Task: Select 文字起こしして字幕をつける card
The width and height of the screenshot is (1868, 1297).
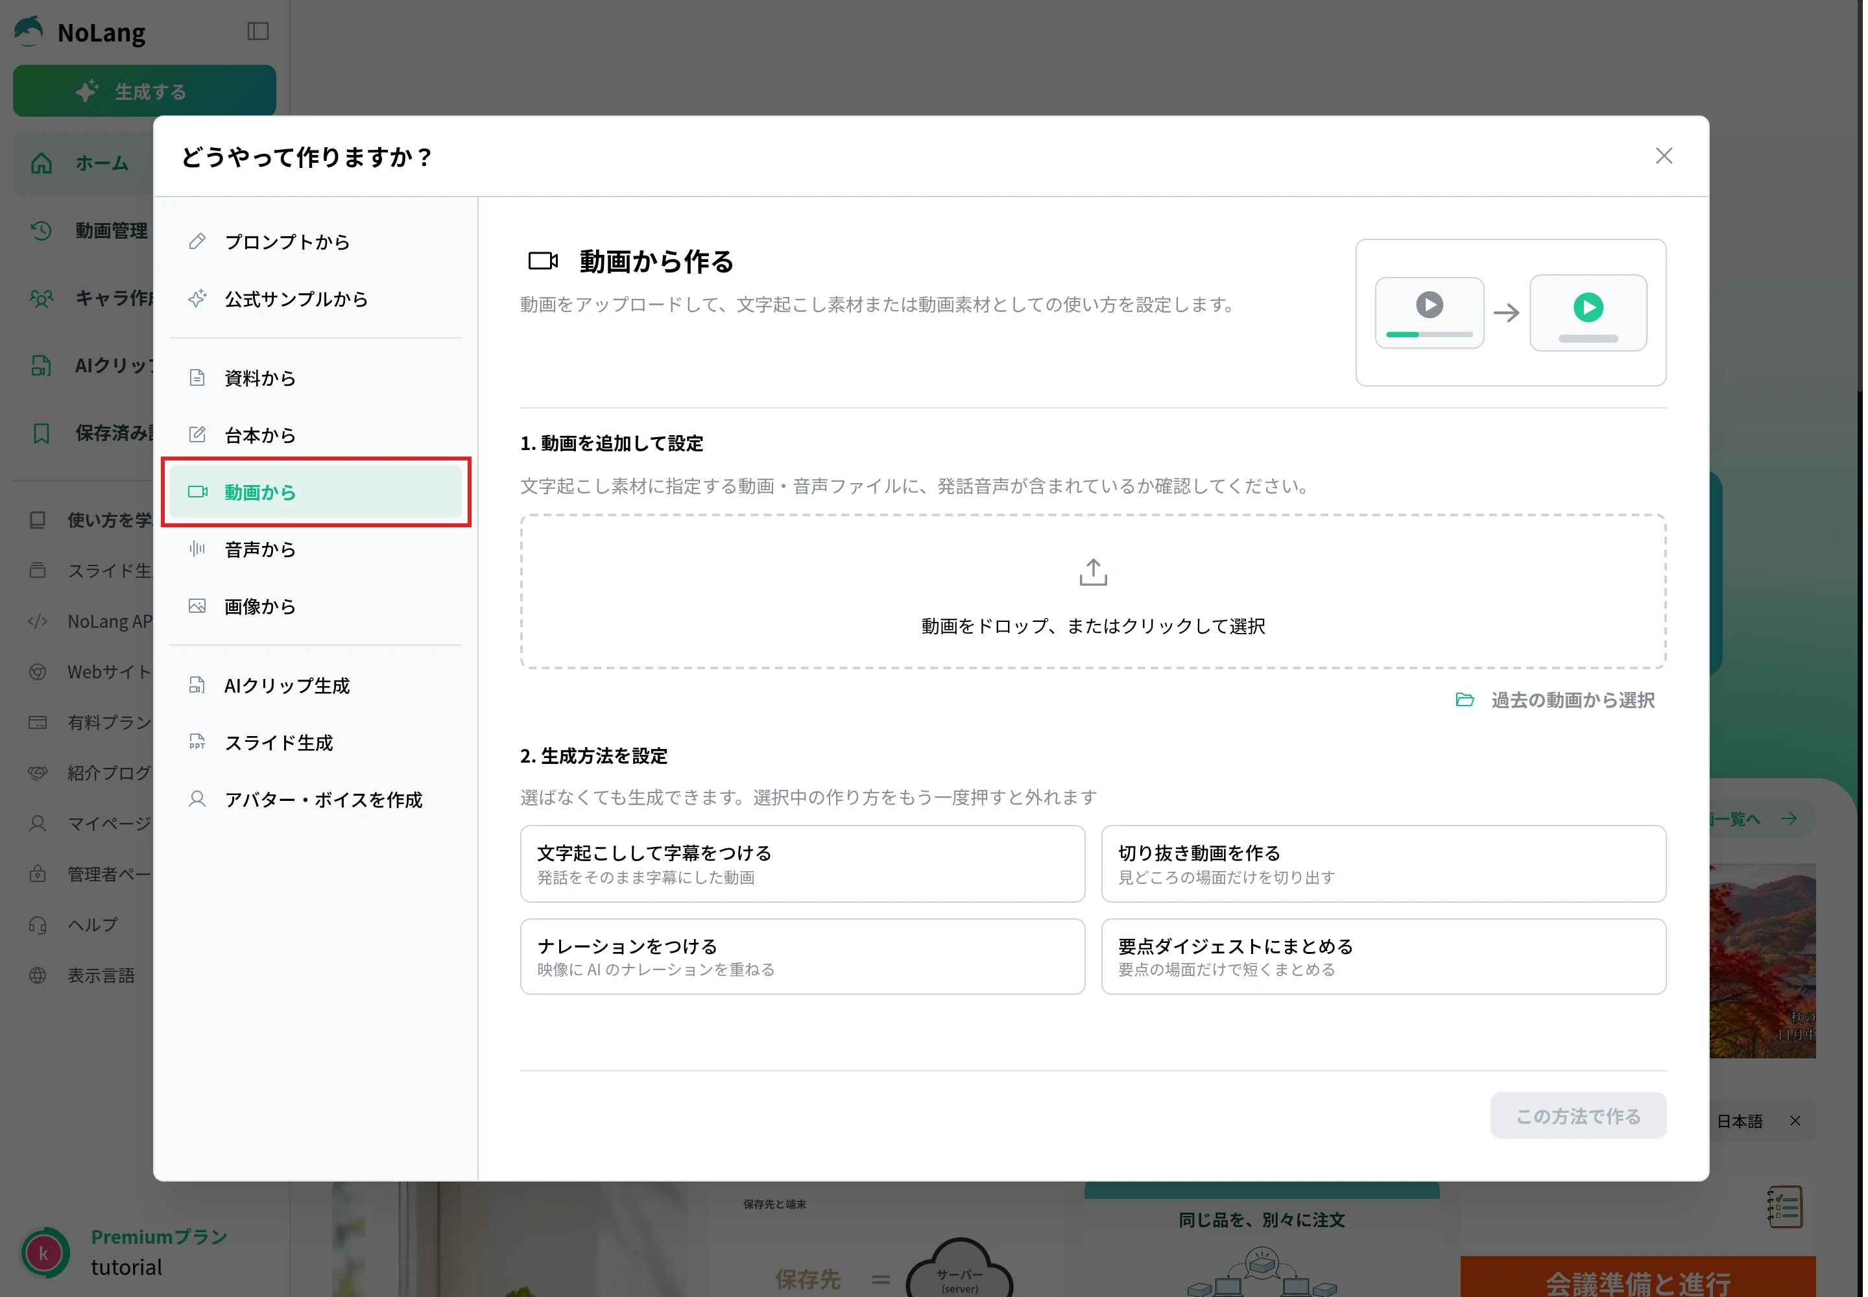Action: (802, 864)
